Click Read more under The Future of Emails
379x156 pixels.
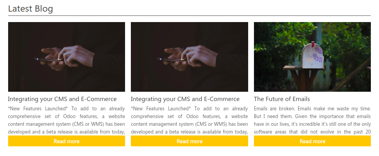(x=312, y=141)
